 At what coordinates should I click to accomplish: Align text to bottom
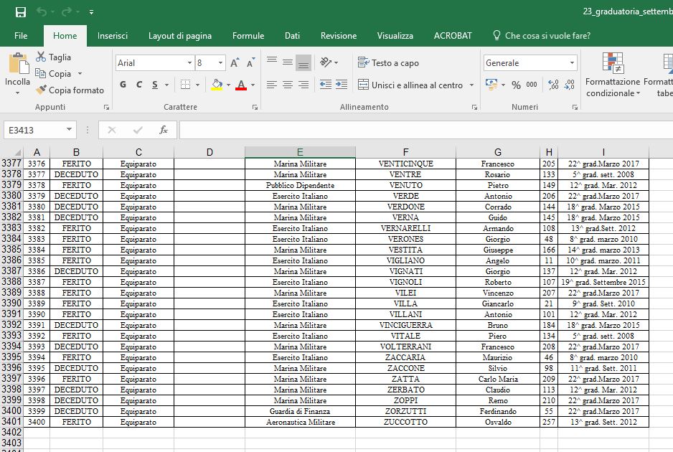point(303,63)
